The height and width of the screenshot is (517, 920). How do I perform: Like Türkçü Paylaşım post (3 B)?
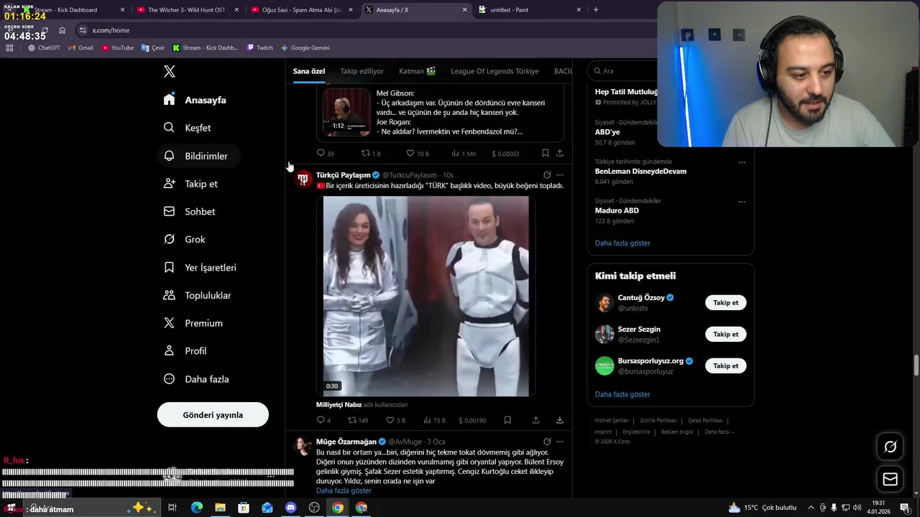396,420
